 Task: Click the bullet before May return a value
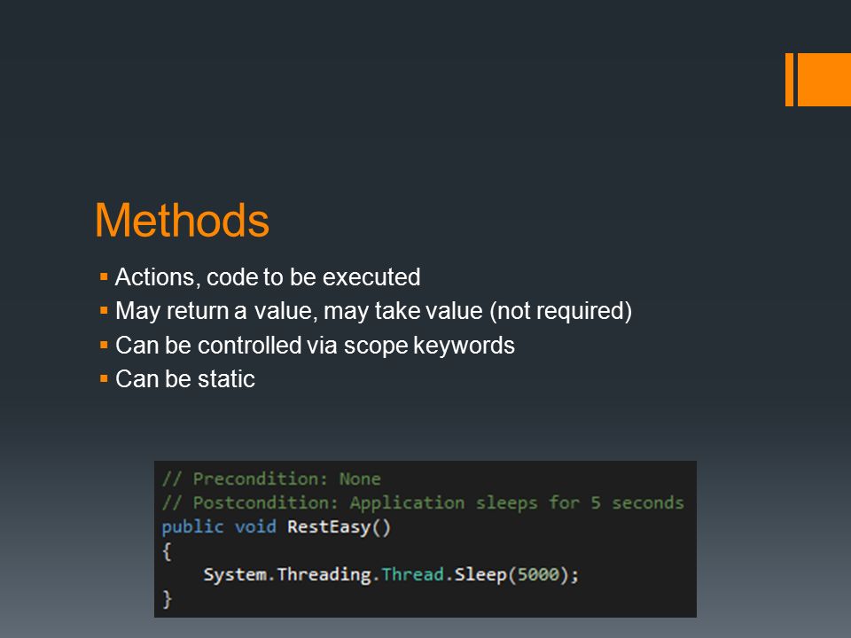tap(104, 311)
